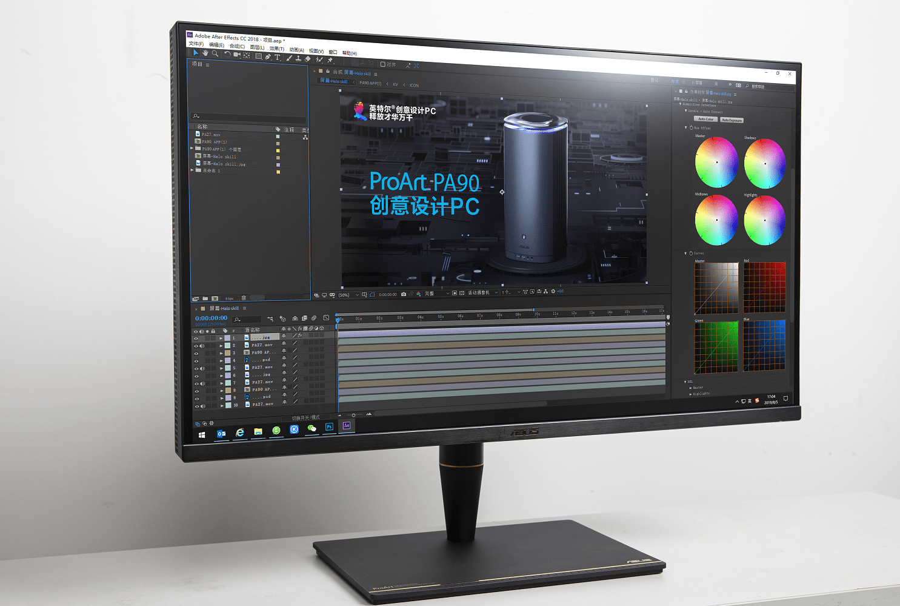Hide layer 2 PA27.mov eye toggle

pos(196,346)
